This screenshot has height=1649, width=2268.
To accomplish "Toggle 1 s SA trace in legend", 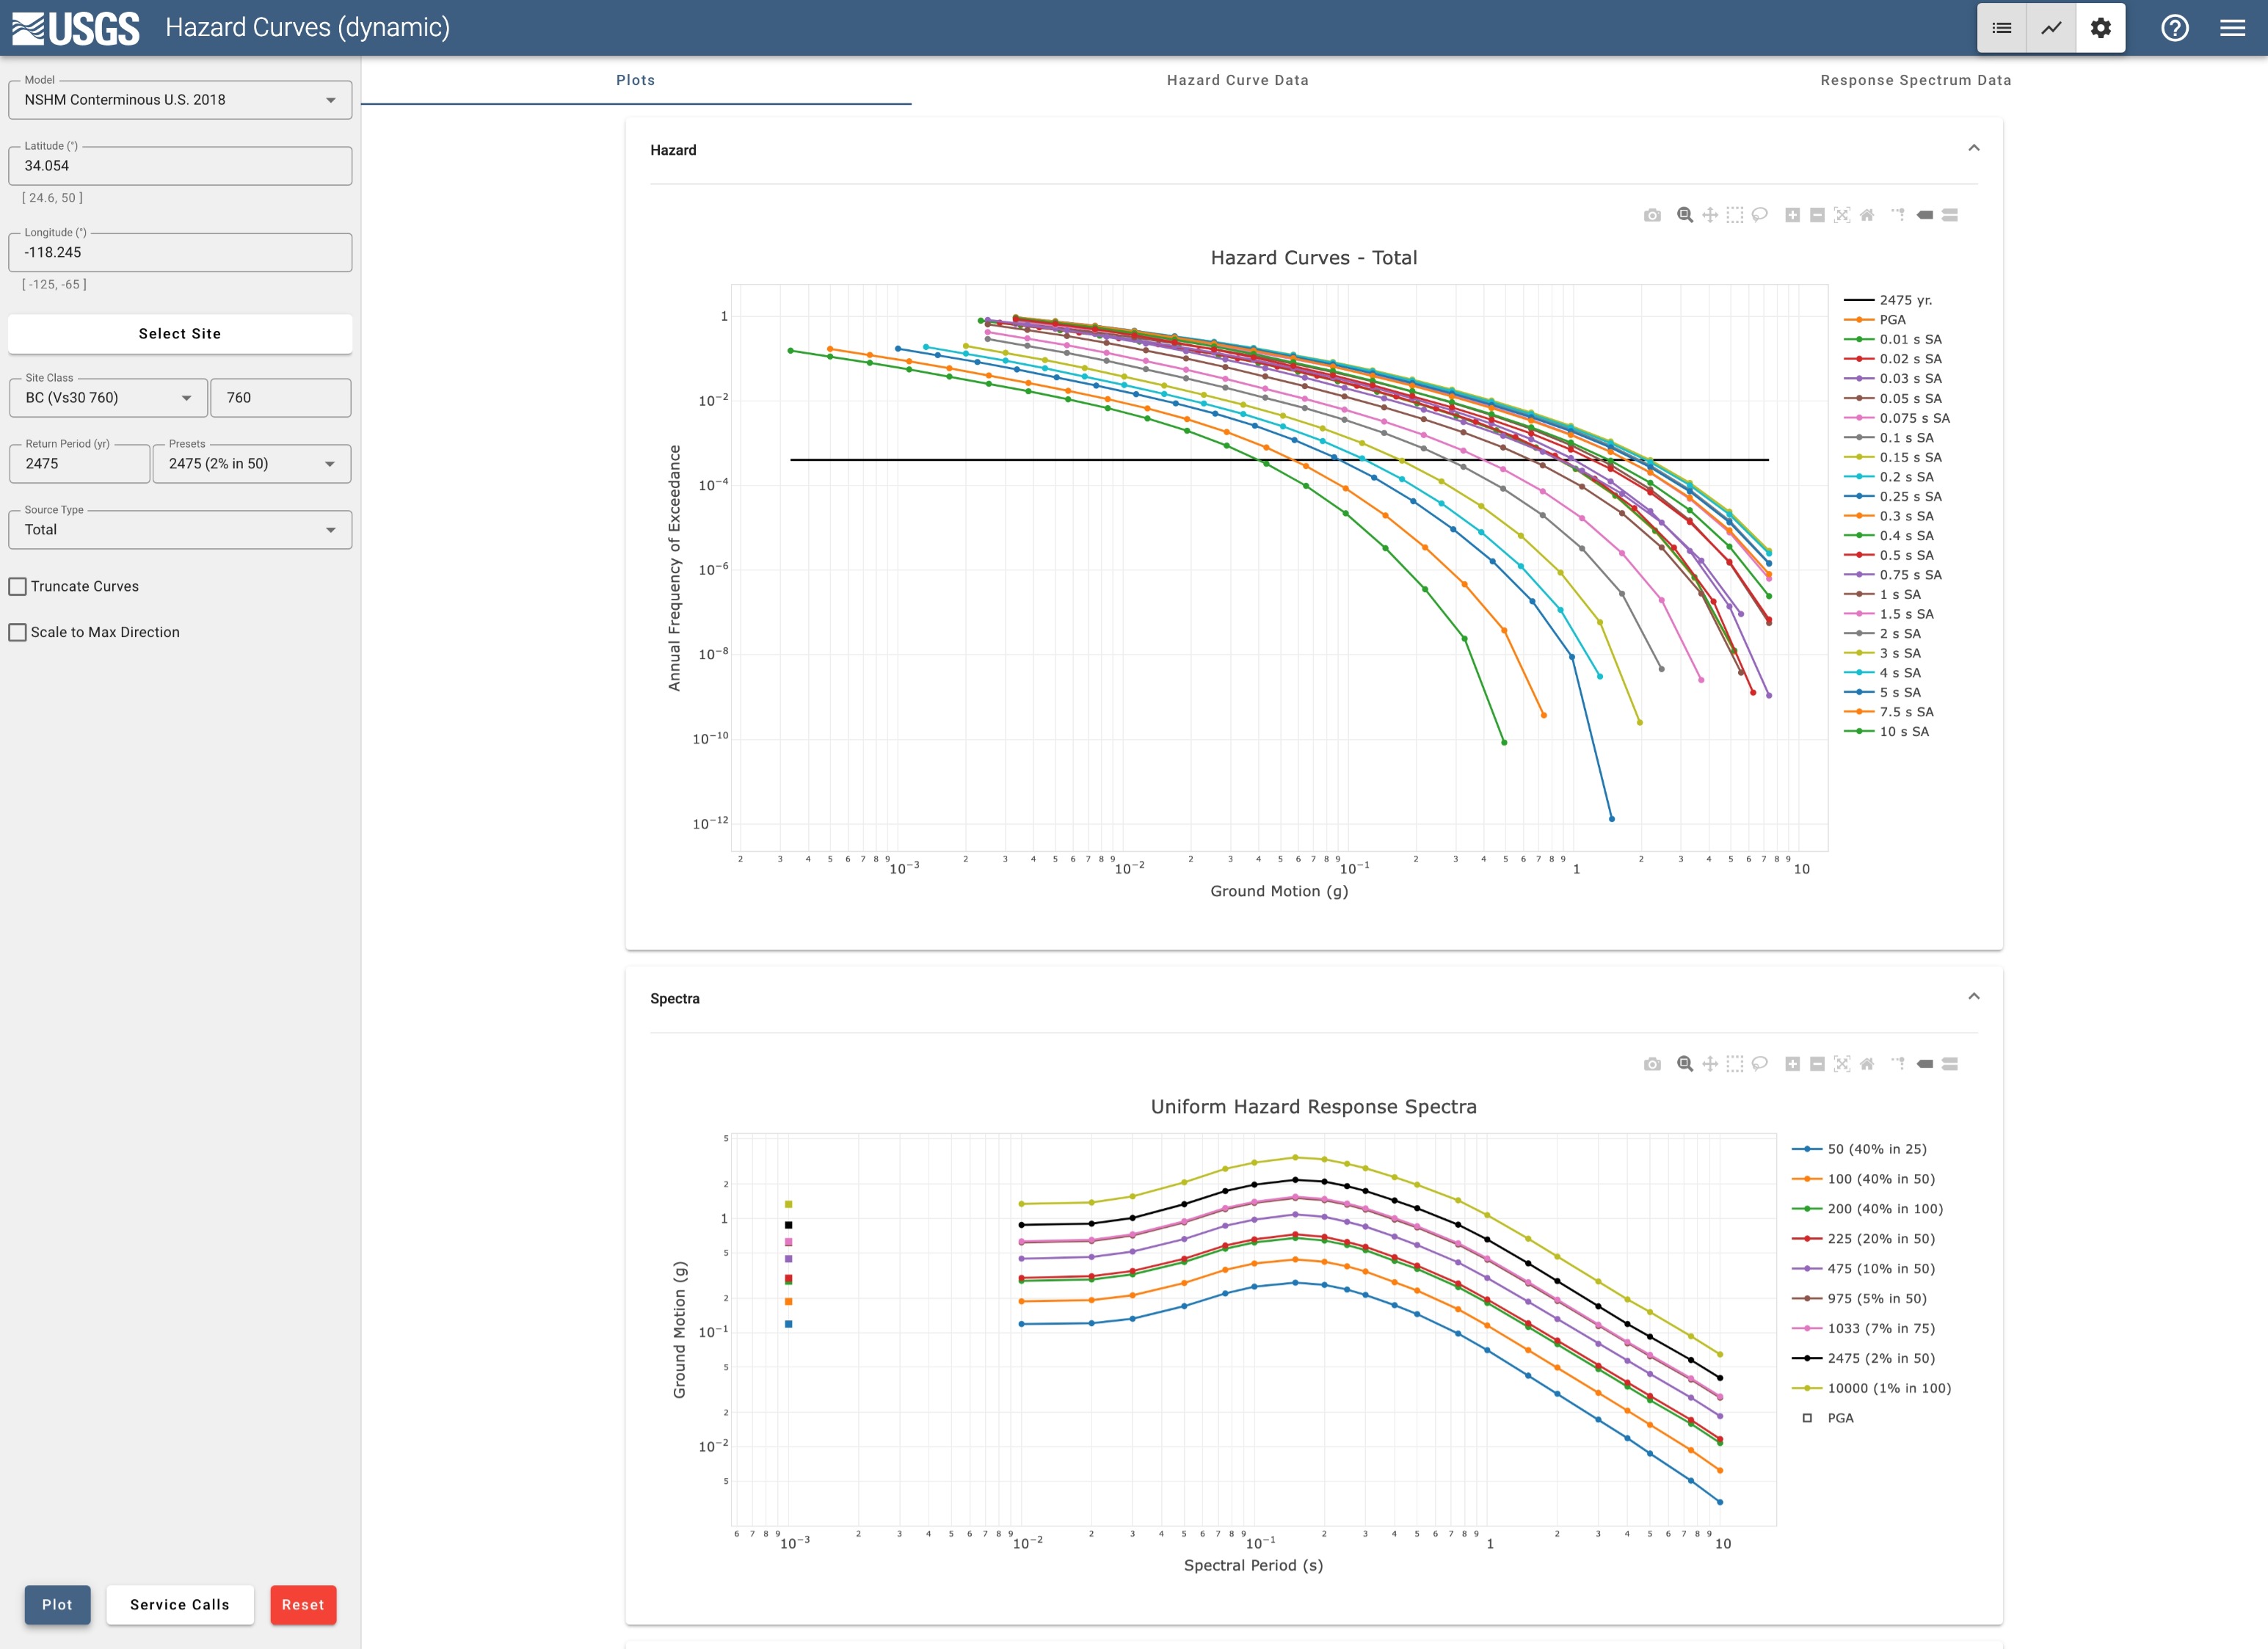I will (1882, 594).
